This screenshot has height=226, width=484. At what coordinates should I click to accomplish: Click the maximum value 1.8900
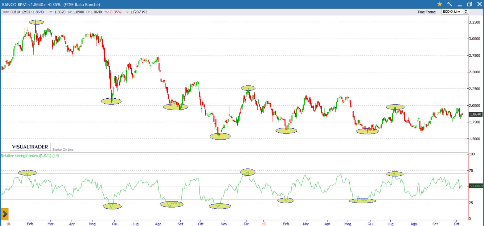point(76,12)
